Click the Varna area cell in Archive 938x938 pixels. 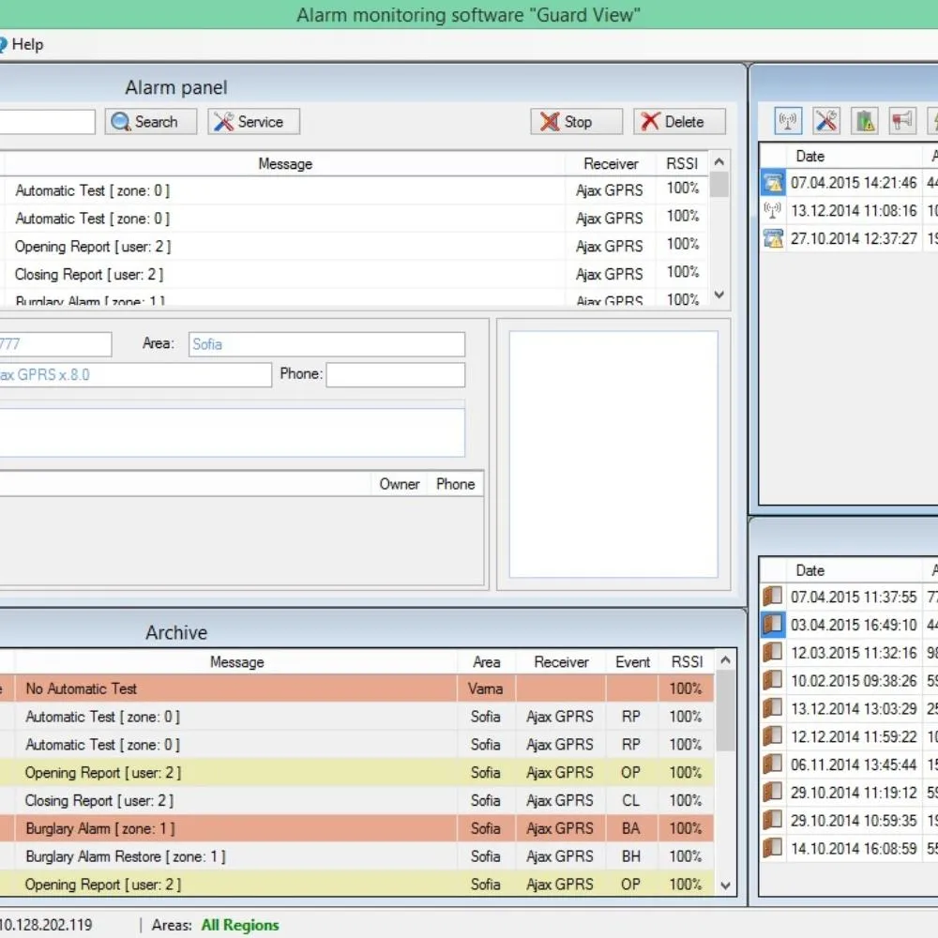485,688
